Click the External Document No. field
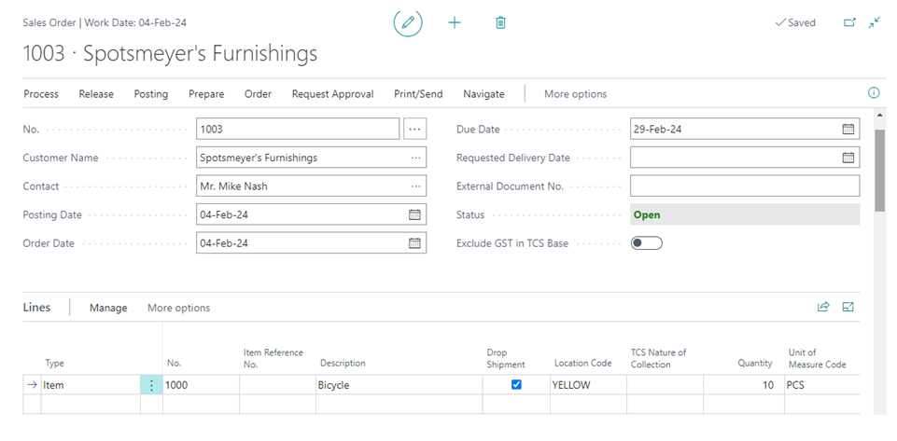This screenshot has height=441, width=897. point(745,186)
